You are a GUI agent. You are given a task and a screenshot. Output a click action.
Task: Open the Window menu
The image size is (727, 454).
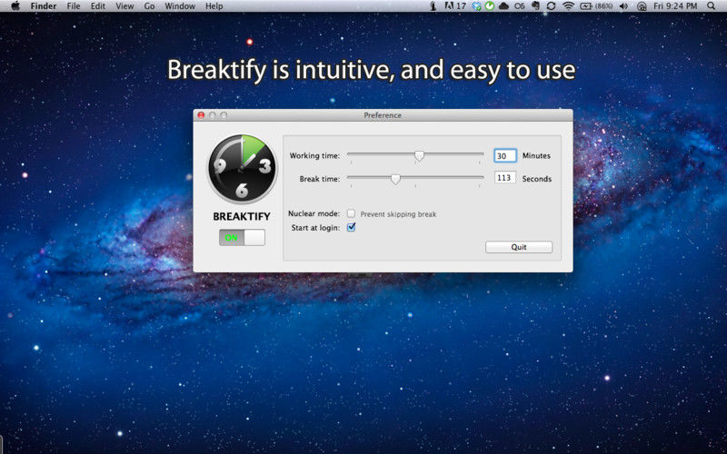(x=180, y=6)
